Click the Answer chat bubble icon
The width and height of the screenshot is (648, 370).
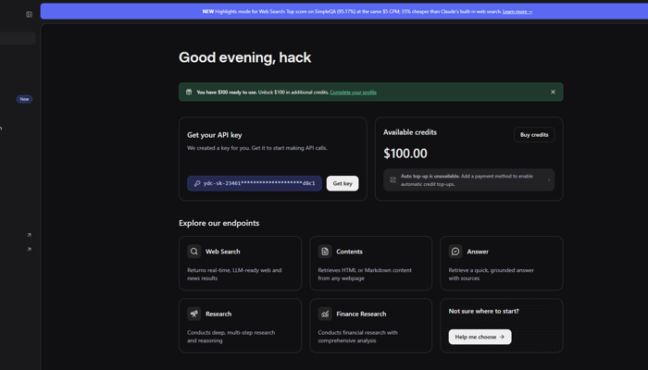pos(455,252)
